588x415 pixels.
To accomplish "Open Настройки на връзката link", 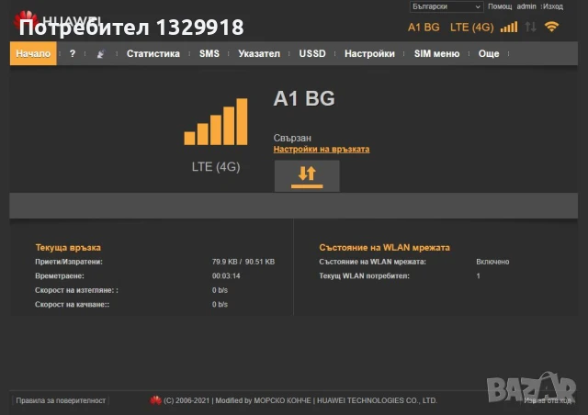I will (x=322, y=150).
